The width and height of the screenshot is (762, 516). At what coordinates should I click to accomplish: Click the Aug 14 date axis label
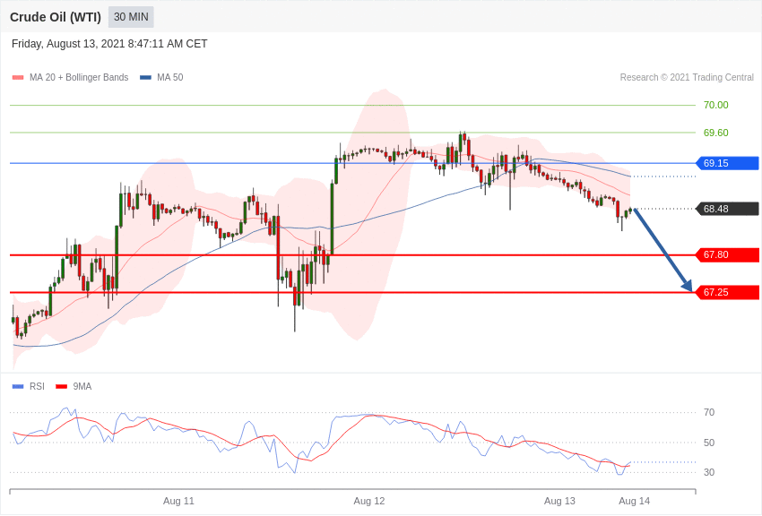tap(634, 501)
